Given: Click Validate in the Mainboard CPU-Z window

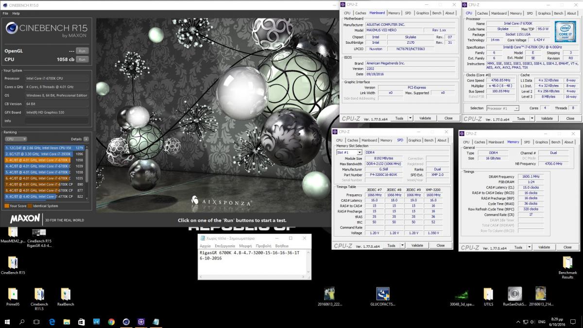Looking at the screenshot, I should click(x=425, y=118).
